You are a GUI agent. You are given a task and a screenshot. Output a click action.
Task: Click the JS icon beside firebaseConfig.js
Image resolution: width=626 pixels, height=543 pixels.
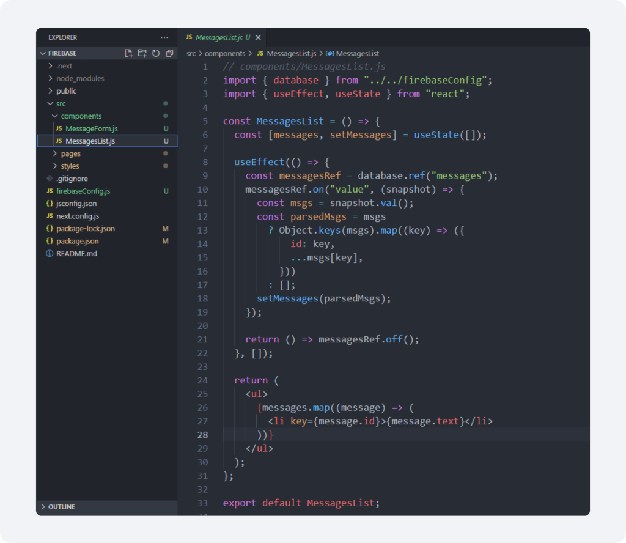[50, 191]
